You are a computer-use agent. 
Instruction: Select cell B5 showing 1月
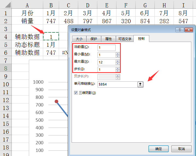[x=51, y=44]
